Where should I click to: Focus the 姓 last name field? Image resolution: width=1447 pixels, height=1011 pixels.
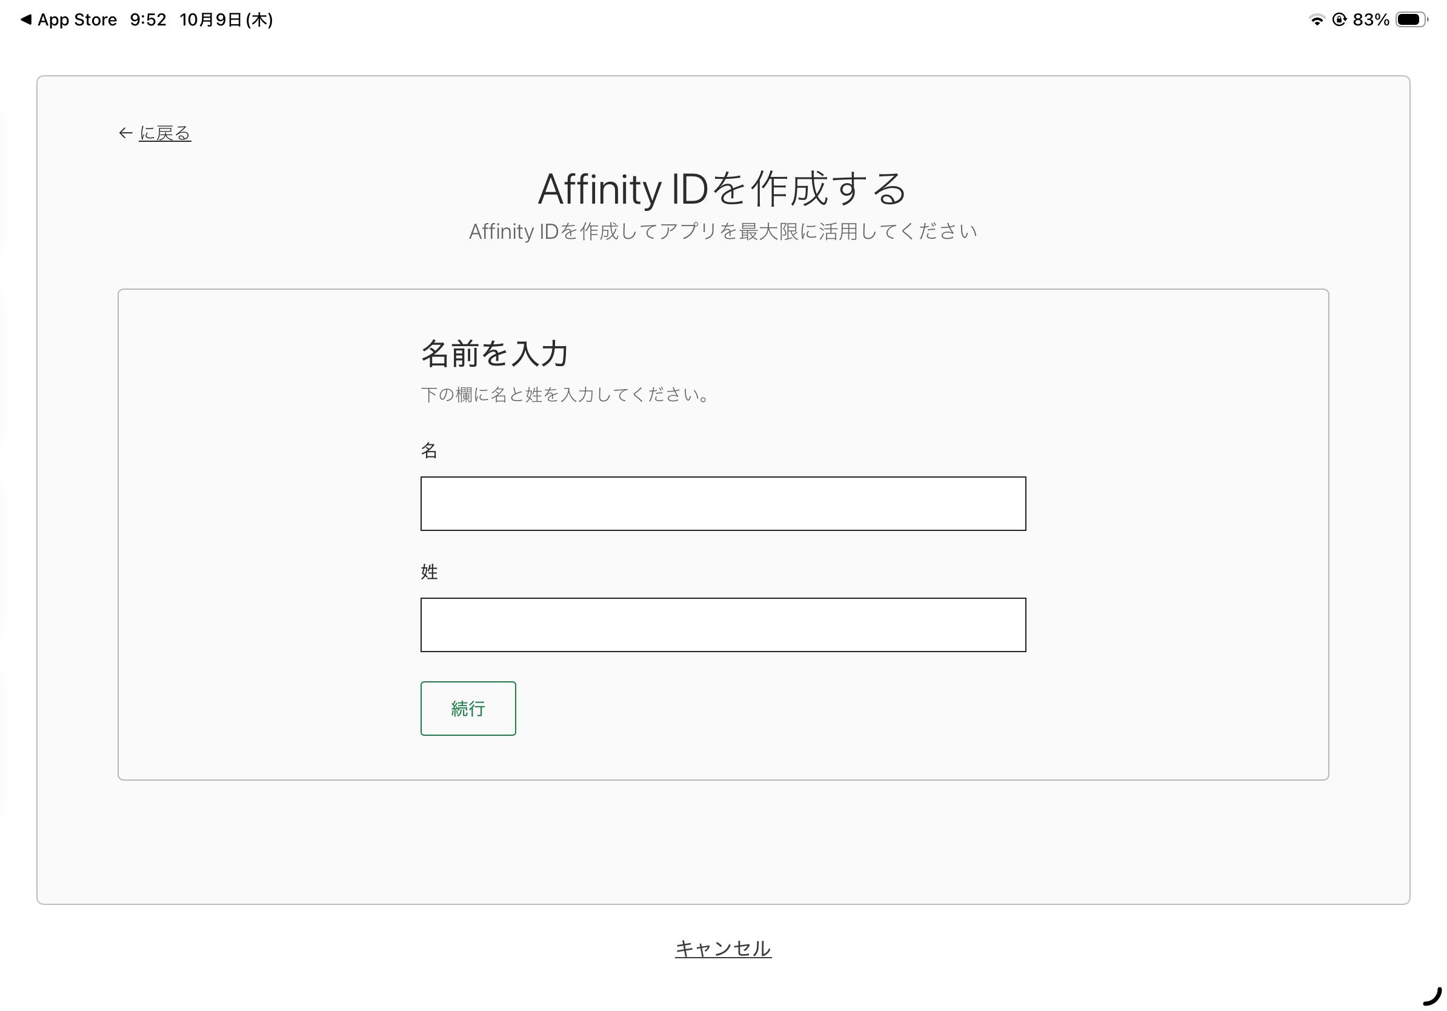(x=723, y=625)
